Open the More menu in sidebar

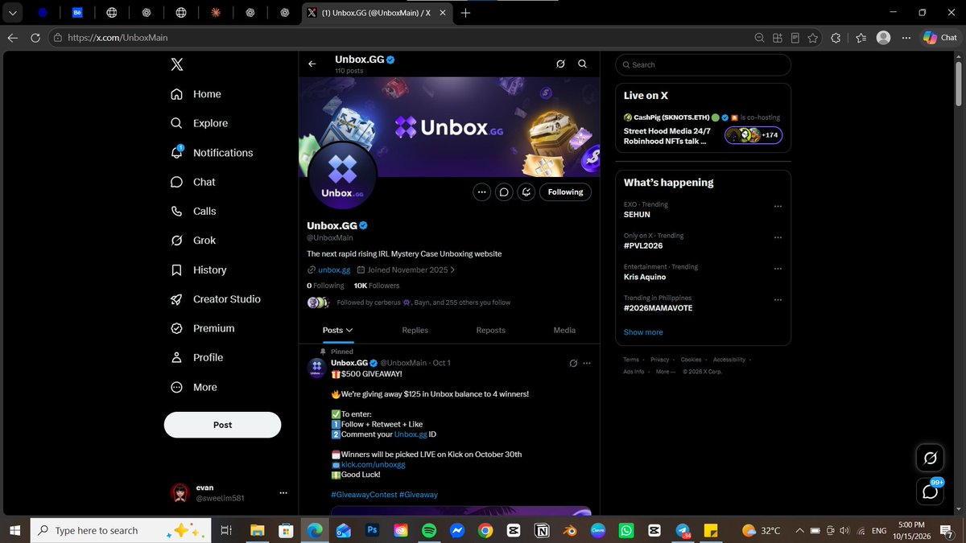(194, 387)
